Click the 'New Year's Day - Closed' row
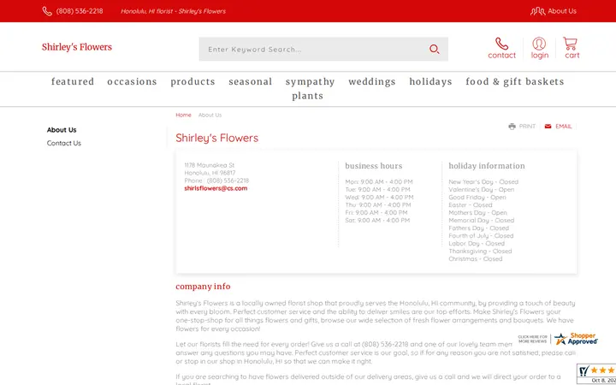 click(483, 182)
